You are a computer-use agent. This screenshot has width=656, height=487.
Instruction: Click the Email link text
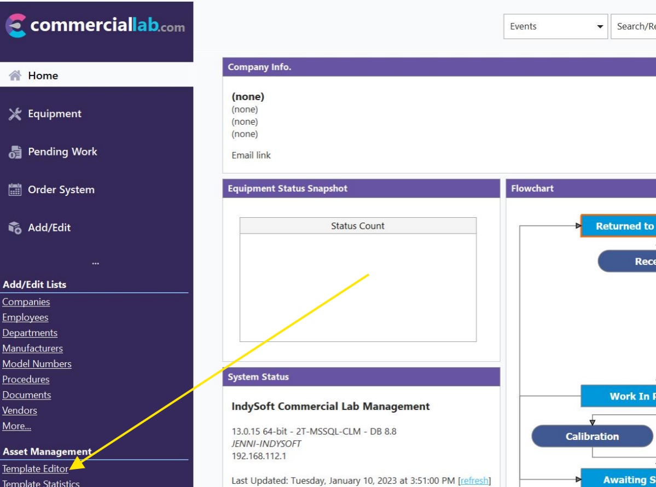251,155
